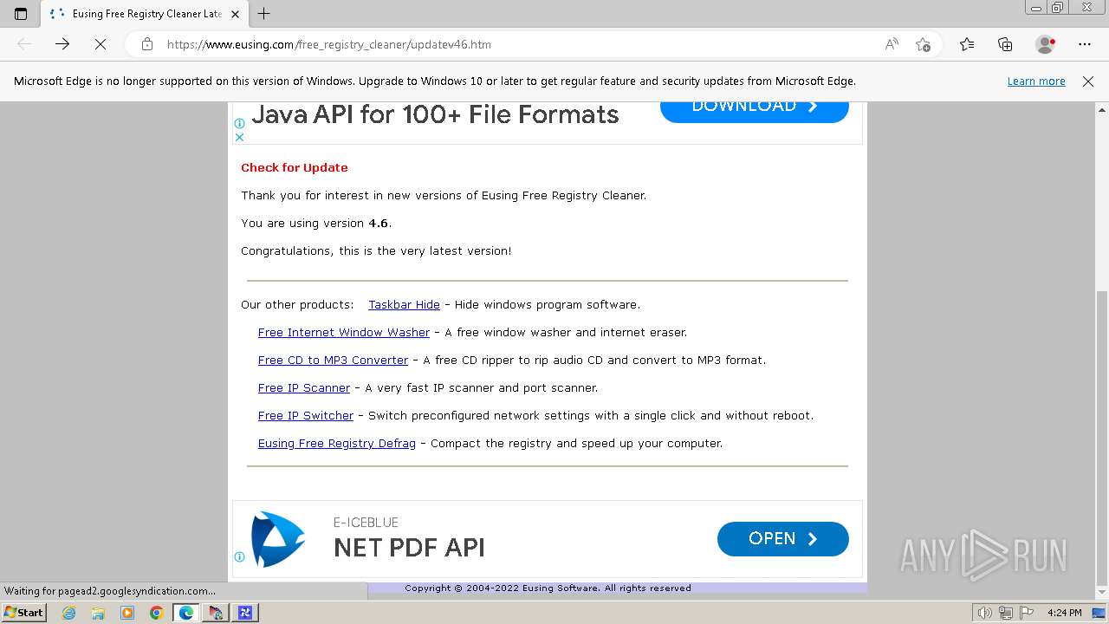The image size is (1109, 624).
Task: Select the Eusing Free Registry Cleaner tab
Action: 146,14
